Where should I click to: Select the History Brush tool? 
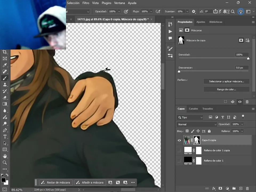(x=5, y=91)
